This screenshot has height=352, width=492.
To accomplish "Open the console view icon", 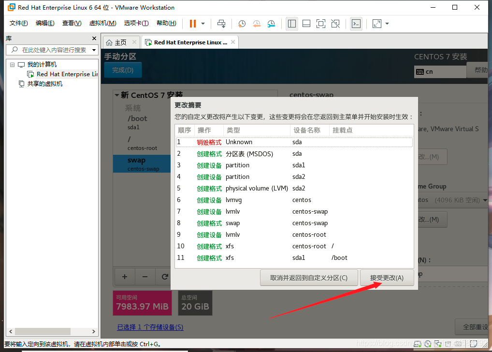I will click(x=356, y=24).
